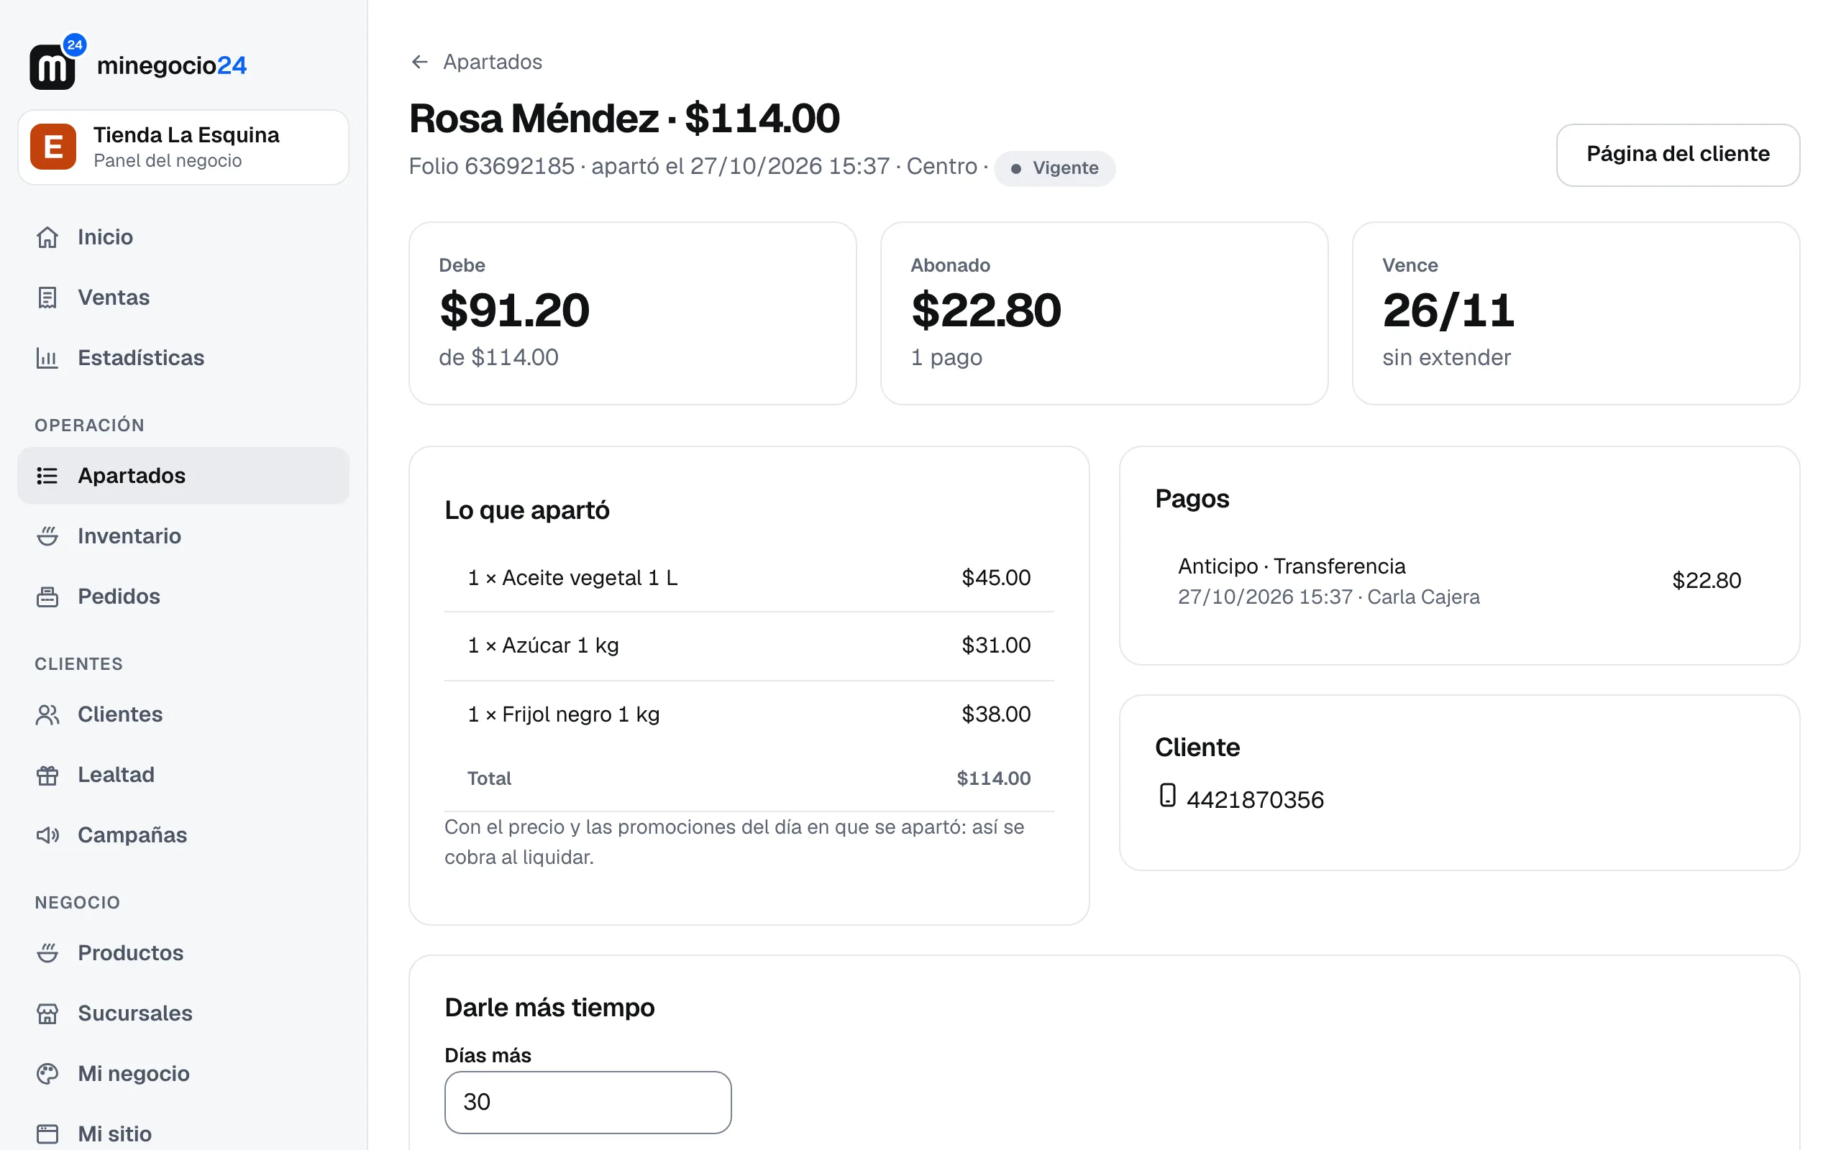Click the back arrow beside Apartados

(419, 62)
